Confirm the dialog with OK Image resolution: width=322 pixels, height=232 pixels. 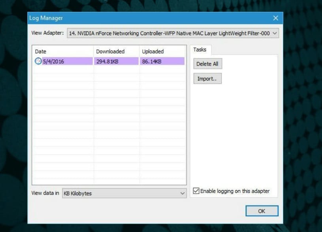[262, 211]
